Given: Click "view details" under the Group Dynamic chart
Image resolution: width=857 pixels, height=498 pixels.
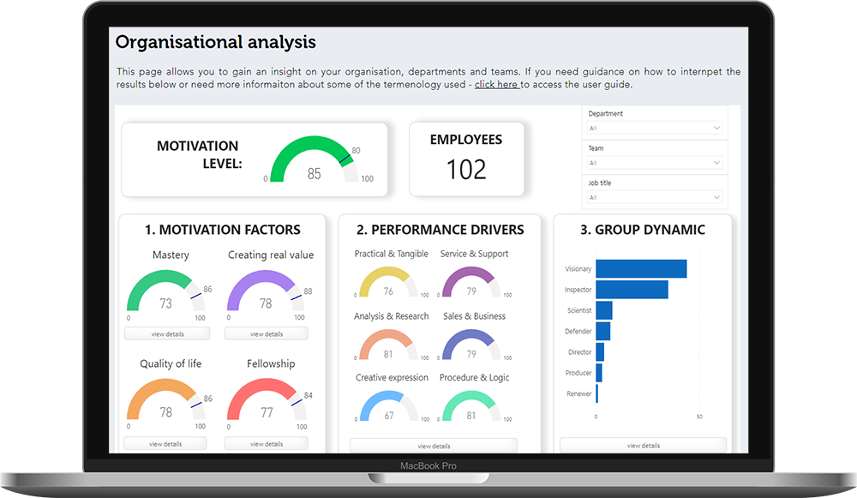Looking at the screenshot, I should 642,445.
